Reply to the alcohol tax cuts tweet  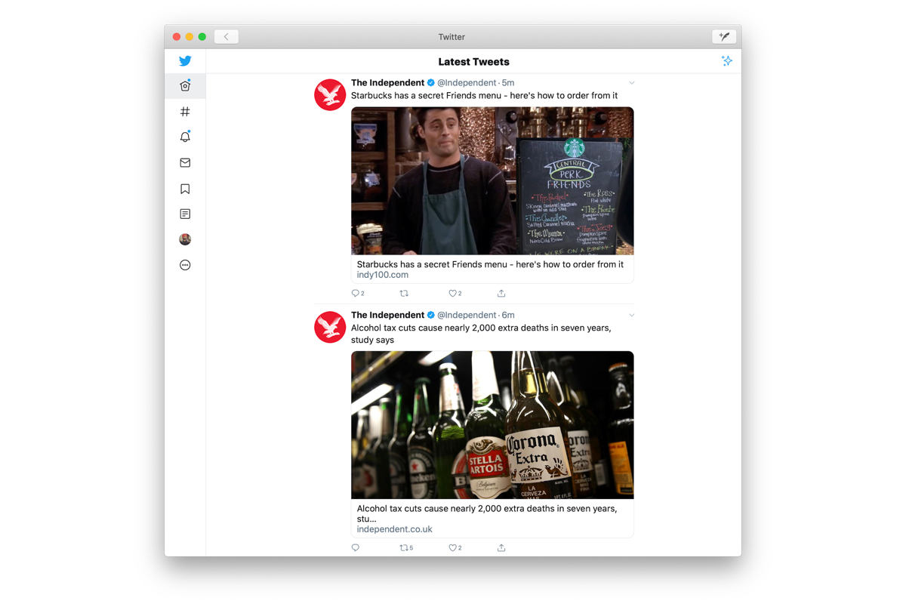[356, 547]
